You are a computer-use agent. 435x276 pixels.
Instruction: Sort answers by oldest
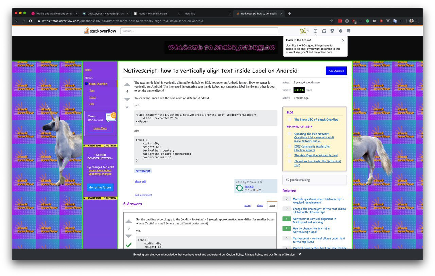tap(260, 205)
